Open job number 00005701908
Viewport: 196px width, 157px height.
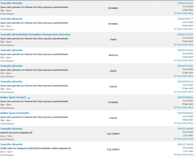point(185,50)
